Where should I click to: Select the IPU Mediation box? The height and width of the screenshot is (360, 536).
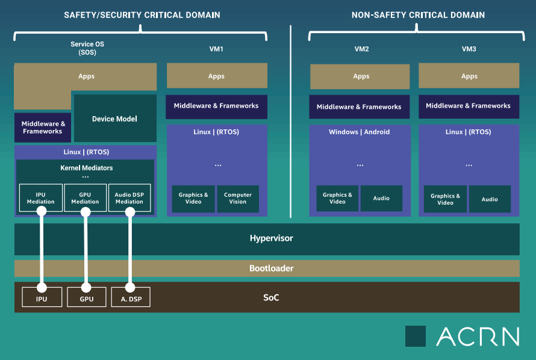pos(41,198)
